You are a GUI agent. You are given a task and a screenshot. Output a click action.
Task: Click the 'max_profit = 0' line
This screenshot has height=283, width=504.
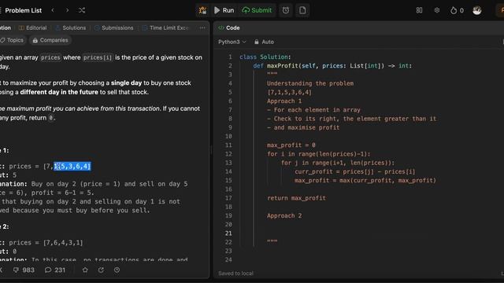pos(291,145)
